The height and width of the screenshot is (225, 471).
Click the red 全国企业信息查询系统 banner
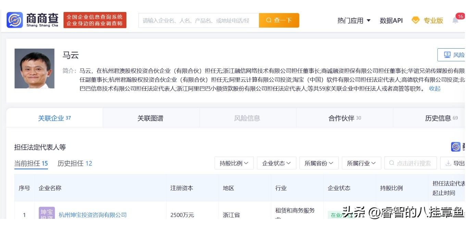(95, 20)
